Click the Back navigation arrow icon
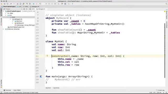This screenshot has width=168, height=94. 34,4
